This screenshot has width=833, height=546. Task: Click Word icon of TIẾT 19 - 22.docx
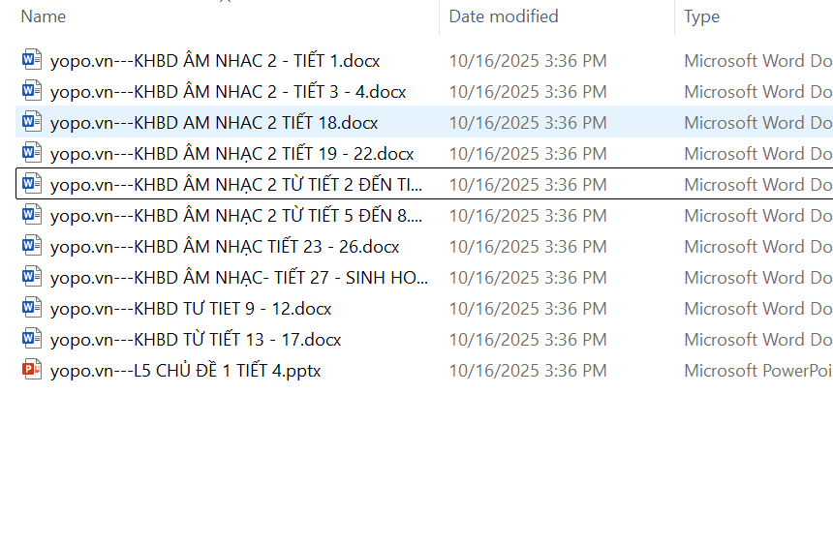[x=32, y=153]
